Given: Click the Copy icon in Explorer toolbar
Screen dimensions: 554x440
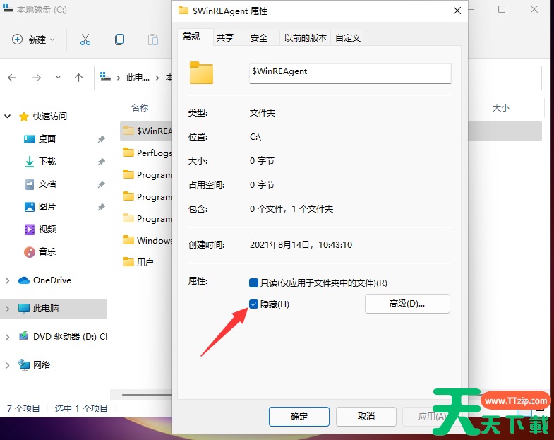Looking at the screenshot, I should 119,40.
